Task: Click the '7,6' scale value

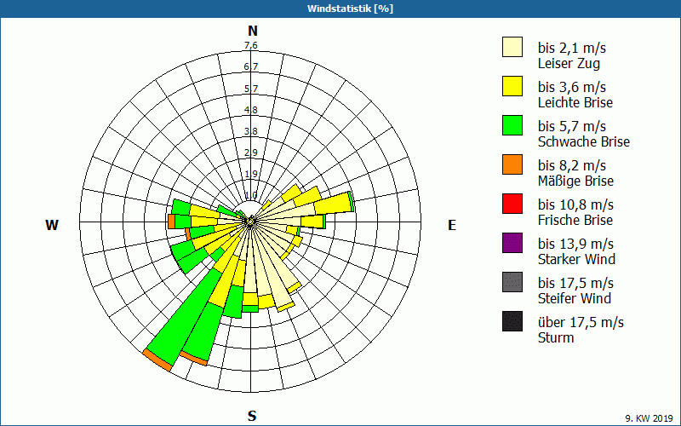Action: 251,46
